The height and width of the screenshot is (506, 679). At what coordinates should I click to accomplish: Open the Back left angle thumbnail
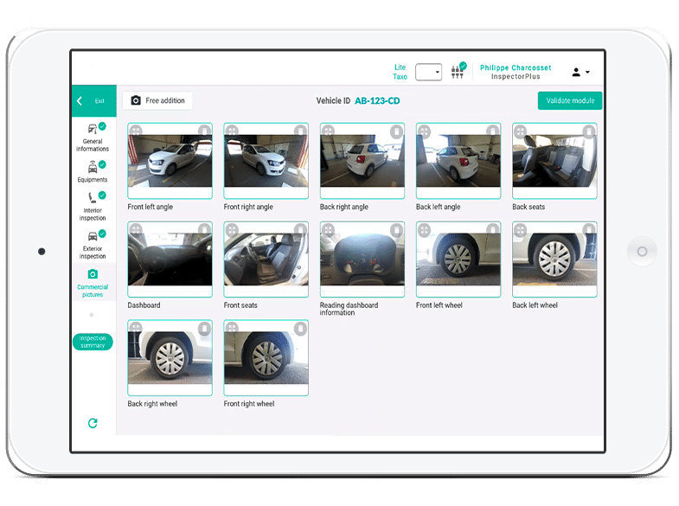click(458, 161)
